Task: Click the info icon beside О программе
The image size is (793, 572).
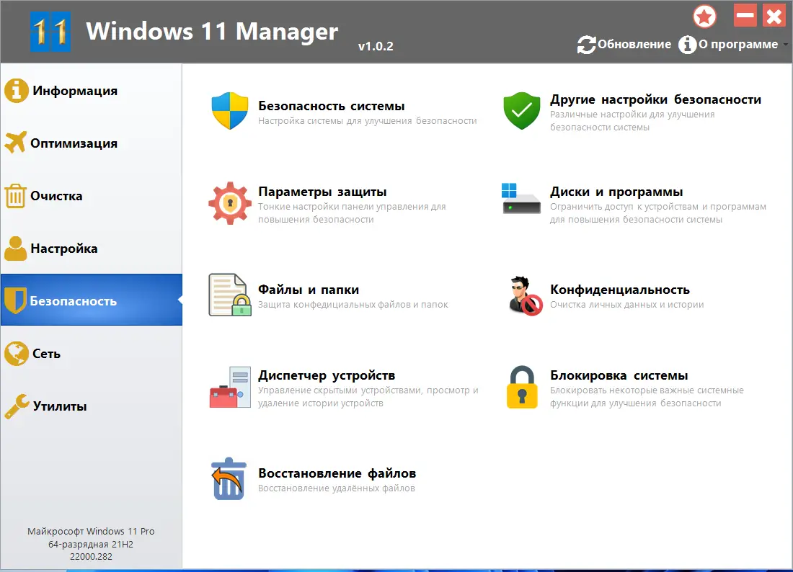Action: click(687, 45)
